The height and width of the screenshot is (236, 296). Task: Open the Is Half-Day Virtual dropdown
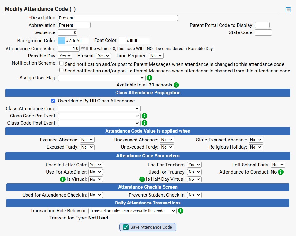[194, 179]
